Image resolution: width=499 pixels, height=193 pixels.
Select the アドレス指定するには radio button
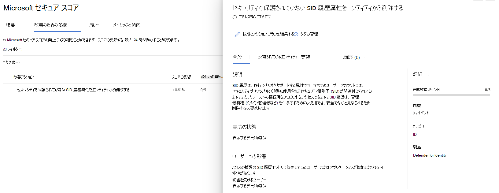pos(235,17)
